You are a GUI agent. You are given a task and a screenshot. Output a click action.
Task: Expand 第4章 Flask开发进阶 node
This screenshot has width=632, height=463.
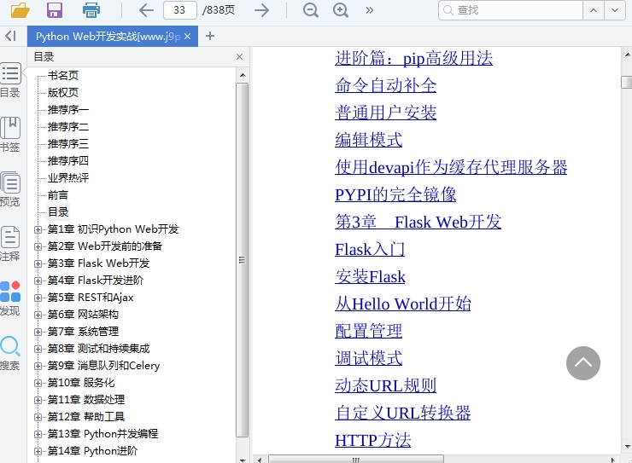point(38,281)
